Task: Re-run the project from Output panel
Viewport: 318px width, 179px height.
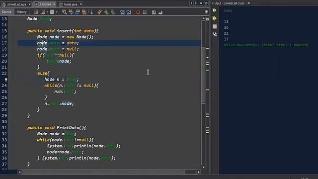Action: point(215,10)
